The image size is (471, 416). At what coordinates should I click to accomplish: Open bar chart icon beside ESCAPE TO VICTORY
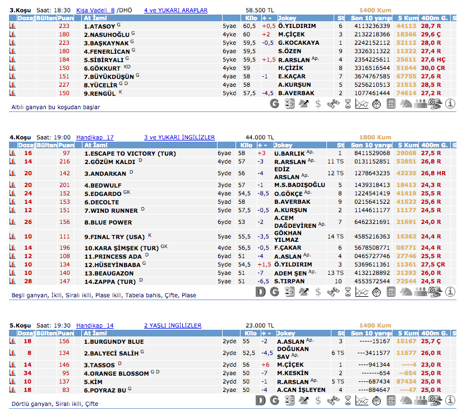click(12, 153)
